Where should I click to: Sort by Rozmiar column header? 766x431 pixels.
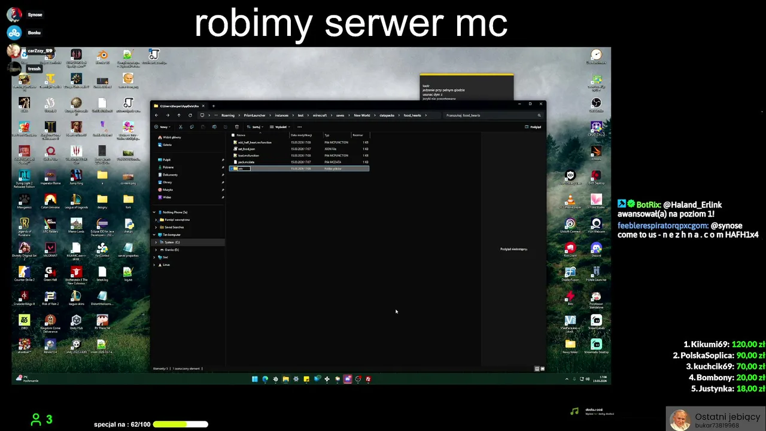click(359, 135)
